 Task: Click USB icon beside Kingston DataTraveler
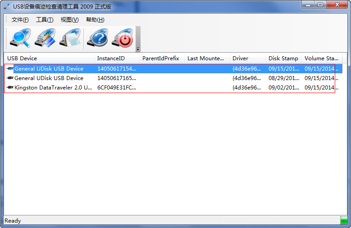click(10, 87)
